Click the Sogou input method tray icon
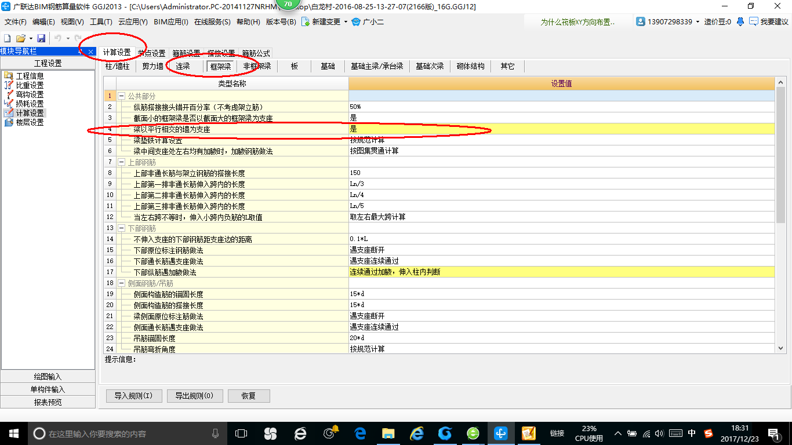The height and width of the screenshot is (445, 792). point(709,433)
